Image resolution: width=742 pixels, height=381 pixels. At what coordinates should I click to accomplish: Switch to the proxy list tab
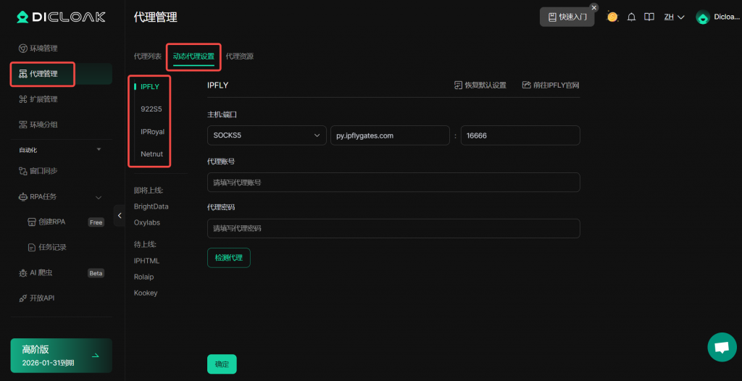point(148,56)
